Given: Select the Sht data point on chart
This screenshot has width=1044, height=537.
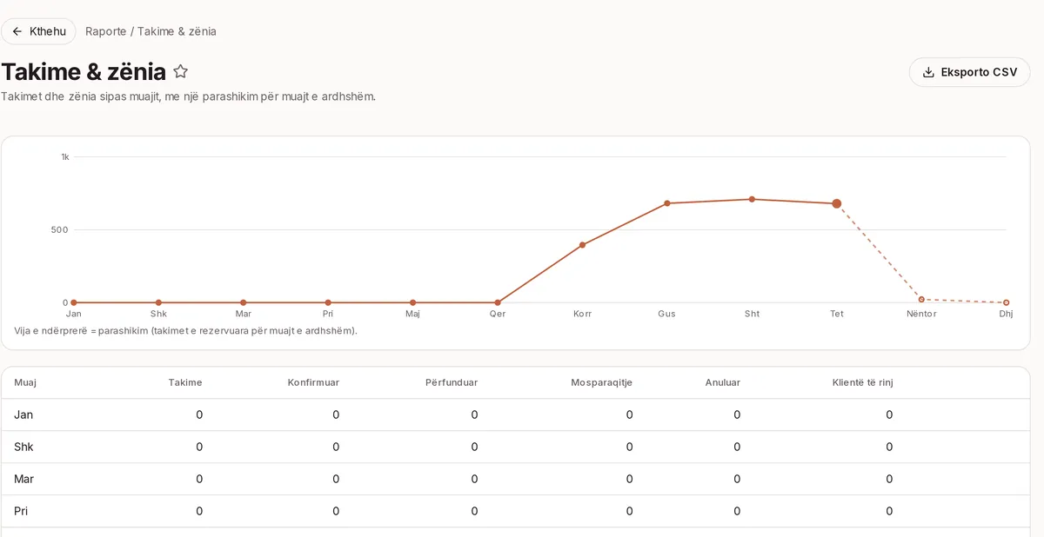Looking at the screenshot, I should coord(752,199).
